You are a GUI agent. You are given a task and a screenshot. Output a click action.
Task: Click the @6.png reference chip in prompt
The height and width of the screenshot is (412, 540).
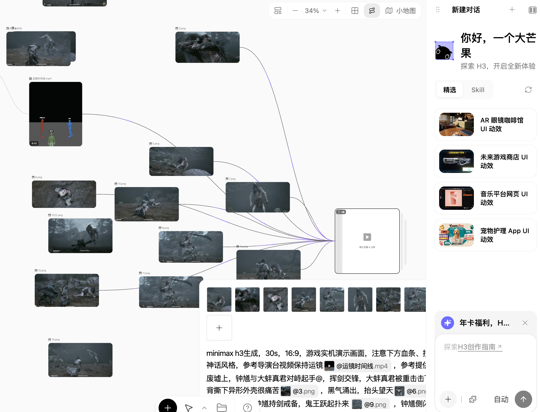click(x=410, y=391)
